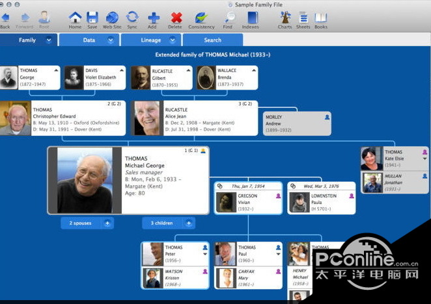This screenshot has height=304, width=431.
Task: Select Michael George Thomas portrait photo
Action: click(x=85, y=180)
